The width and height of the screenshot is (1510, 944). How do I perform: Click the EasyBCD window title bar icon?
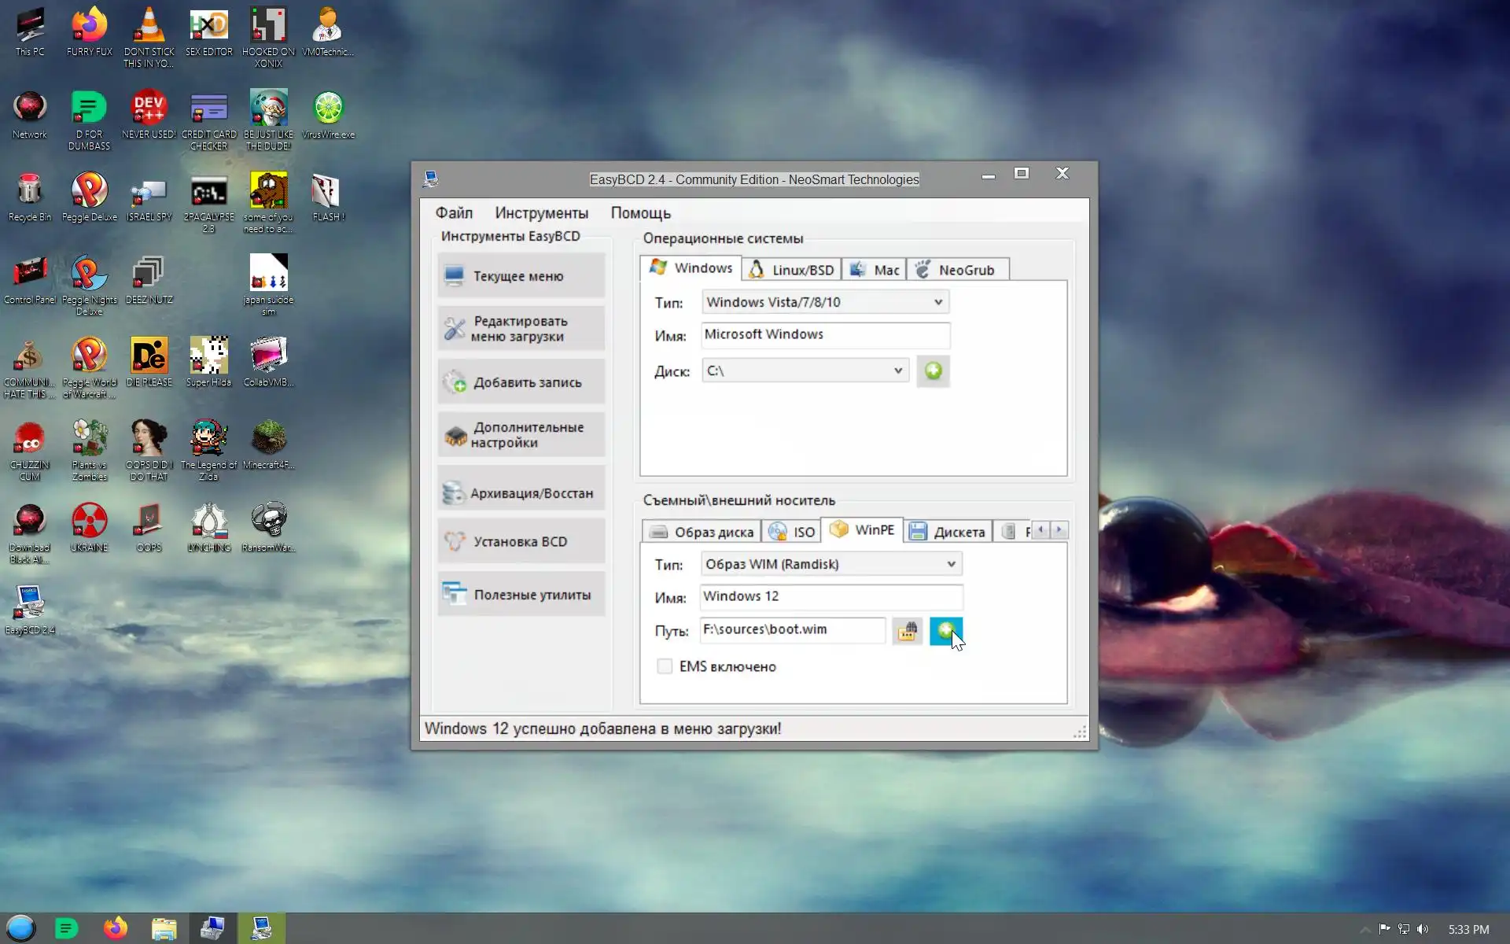click(x=430, y=179)
